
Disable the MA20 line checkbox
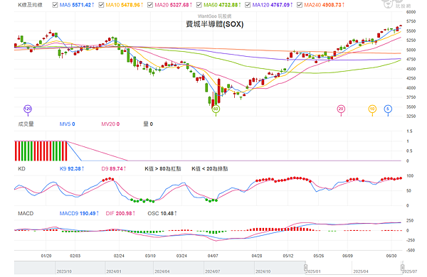coord(150,5)
